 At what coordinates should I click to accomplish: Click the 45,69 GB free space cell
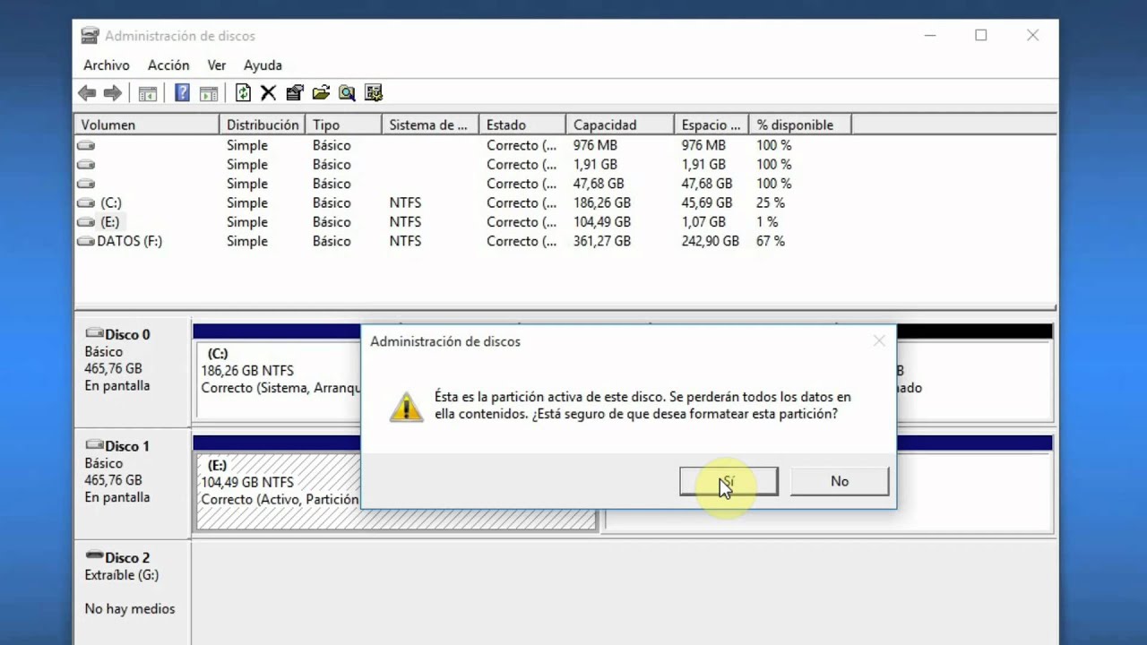(706, 203)
